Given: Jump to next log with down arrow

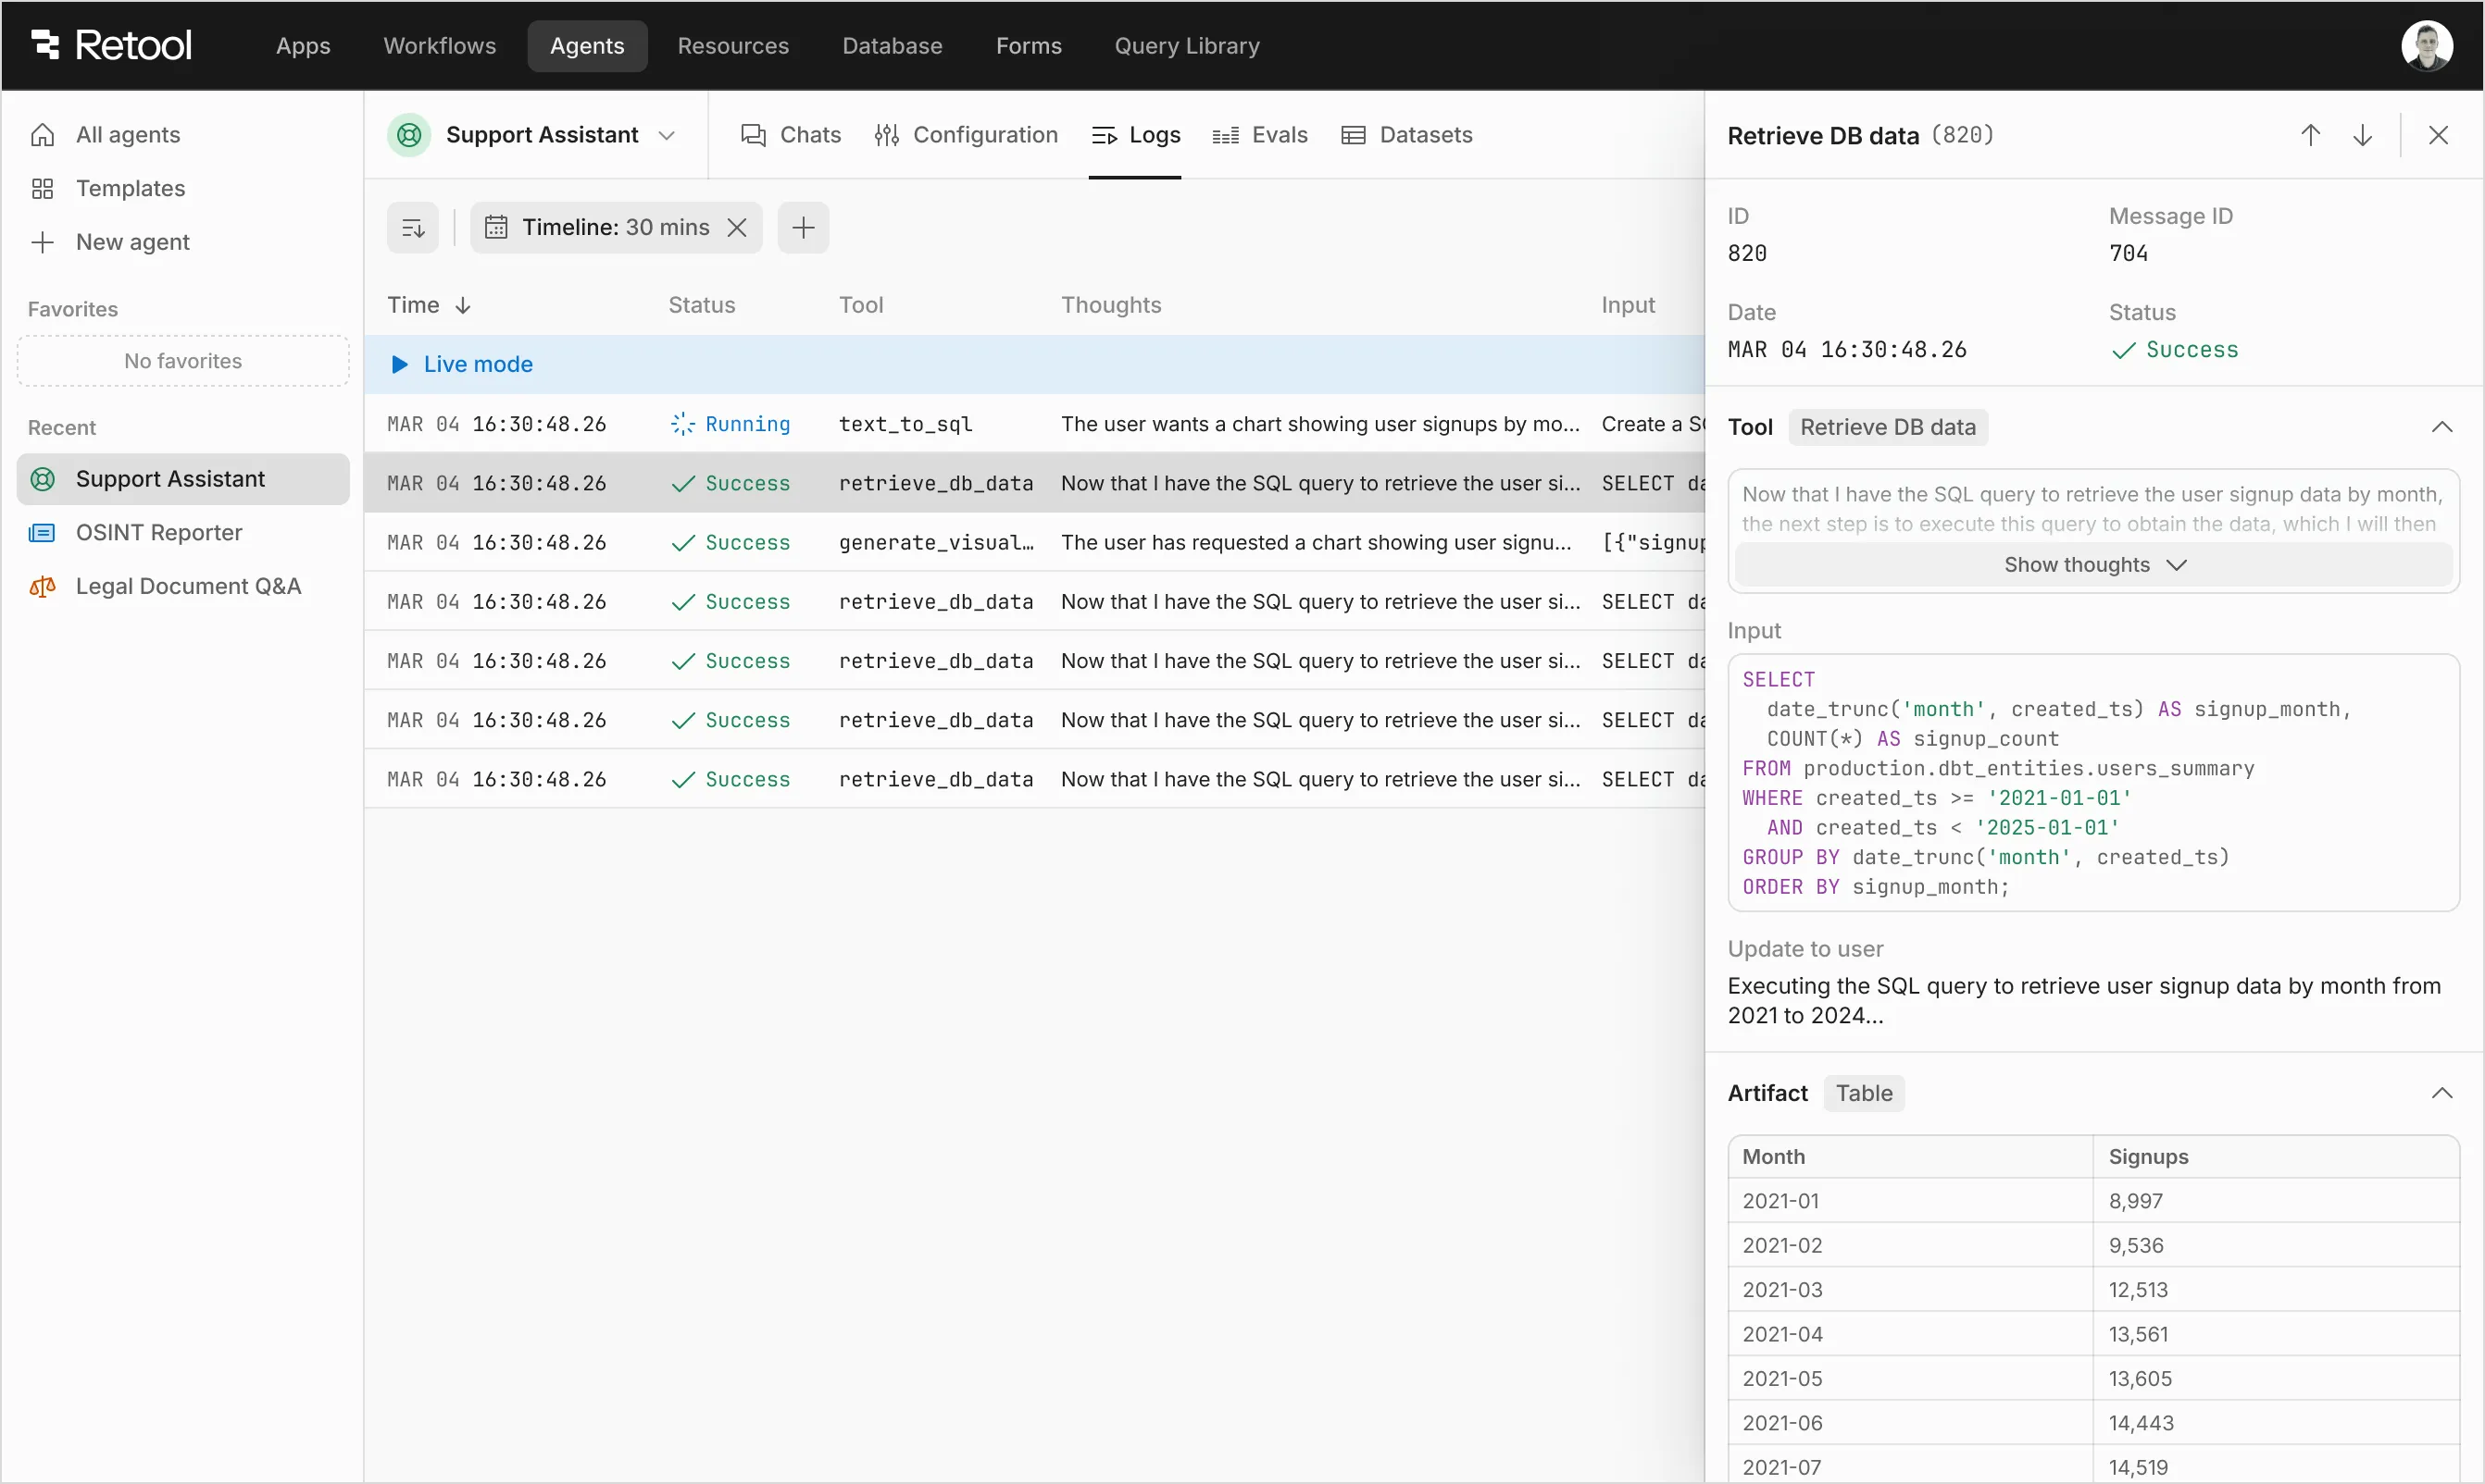Looking at the screenshot, I should (2363, 134).
